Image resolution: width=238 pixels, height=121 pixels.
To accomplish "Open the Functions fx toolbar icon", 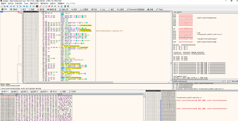I will pyautogui.click(x=52, y=6).
